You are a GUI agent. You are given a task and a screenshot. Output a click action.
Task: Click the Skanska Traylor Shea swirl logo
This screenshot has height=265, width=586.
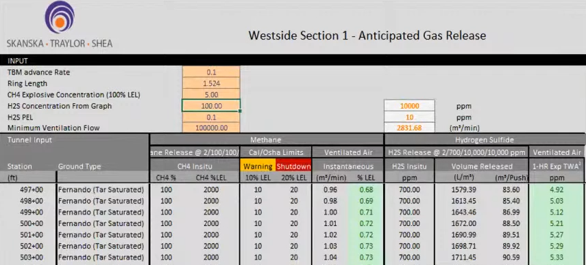60,17
